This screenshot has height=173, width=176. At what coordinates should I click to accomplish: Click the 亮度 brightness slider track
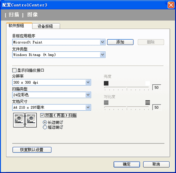click(127, 88)
